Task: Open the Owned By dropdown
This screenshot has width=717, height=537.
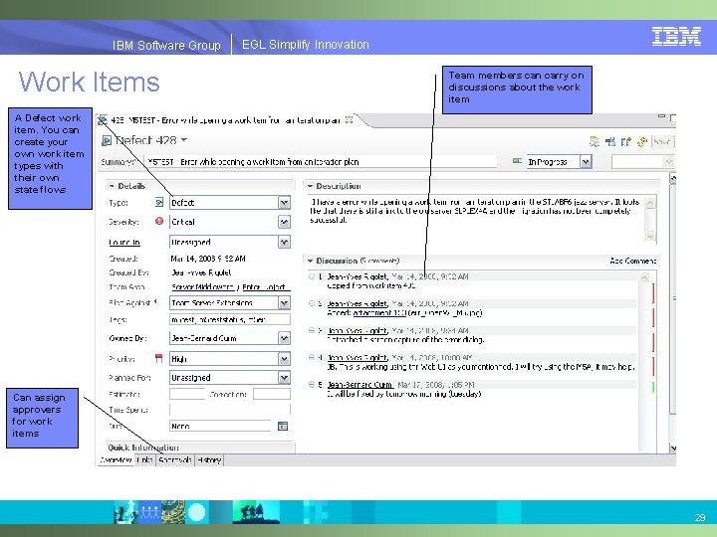Action: 284,338
